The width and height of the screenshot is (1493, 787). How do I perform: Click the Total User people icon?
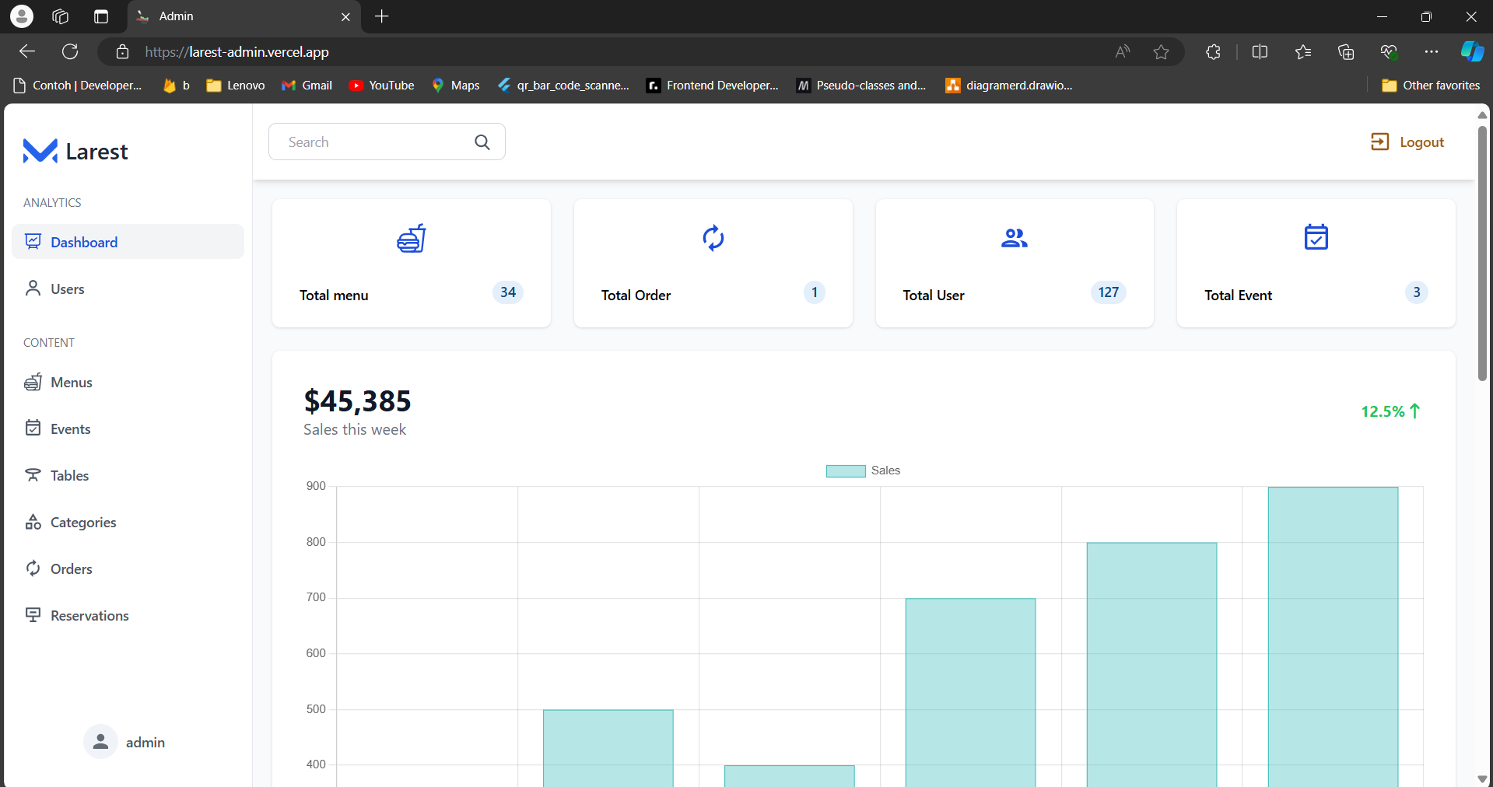(x=1014, y=238)
